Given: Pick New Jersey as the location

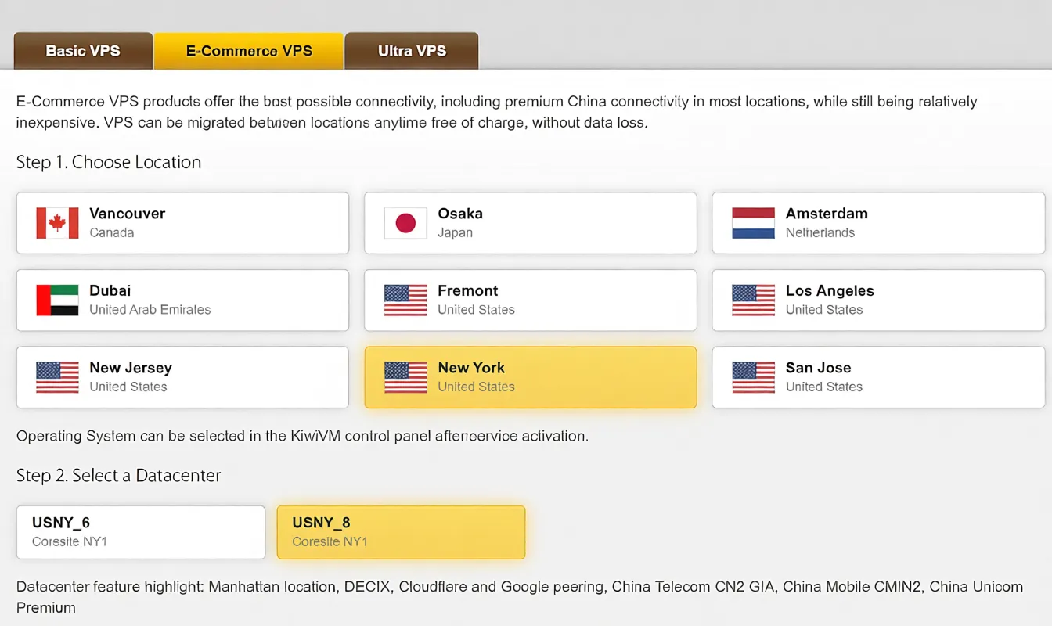Looking at the screenshot, I should tap(182, 377).
